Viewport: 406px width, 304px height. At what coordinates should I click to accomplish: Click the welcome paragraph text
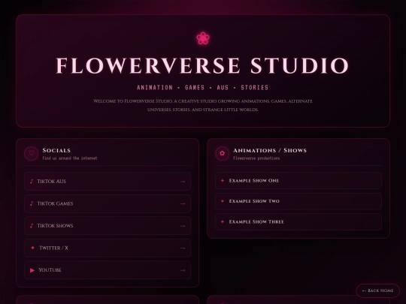tap(203, 105)
